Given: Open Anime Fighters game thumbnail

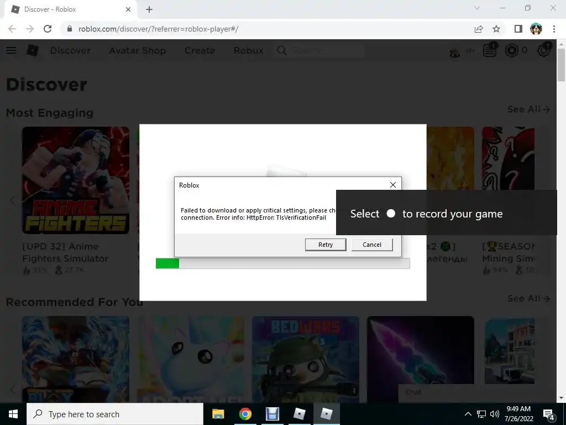Looking at the screenshot, I should coord(76,180).
